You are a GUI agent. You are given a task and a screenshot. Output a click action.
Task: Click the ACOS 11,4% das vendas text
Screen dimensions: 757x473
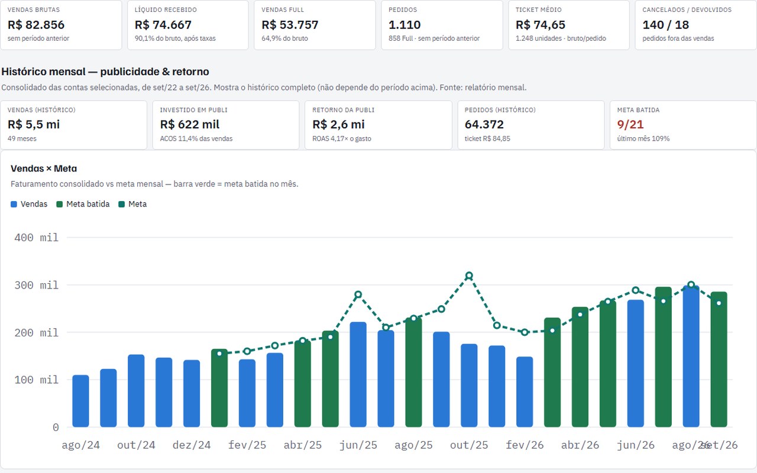pos(196,138)
